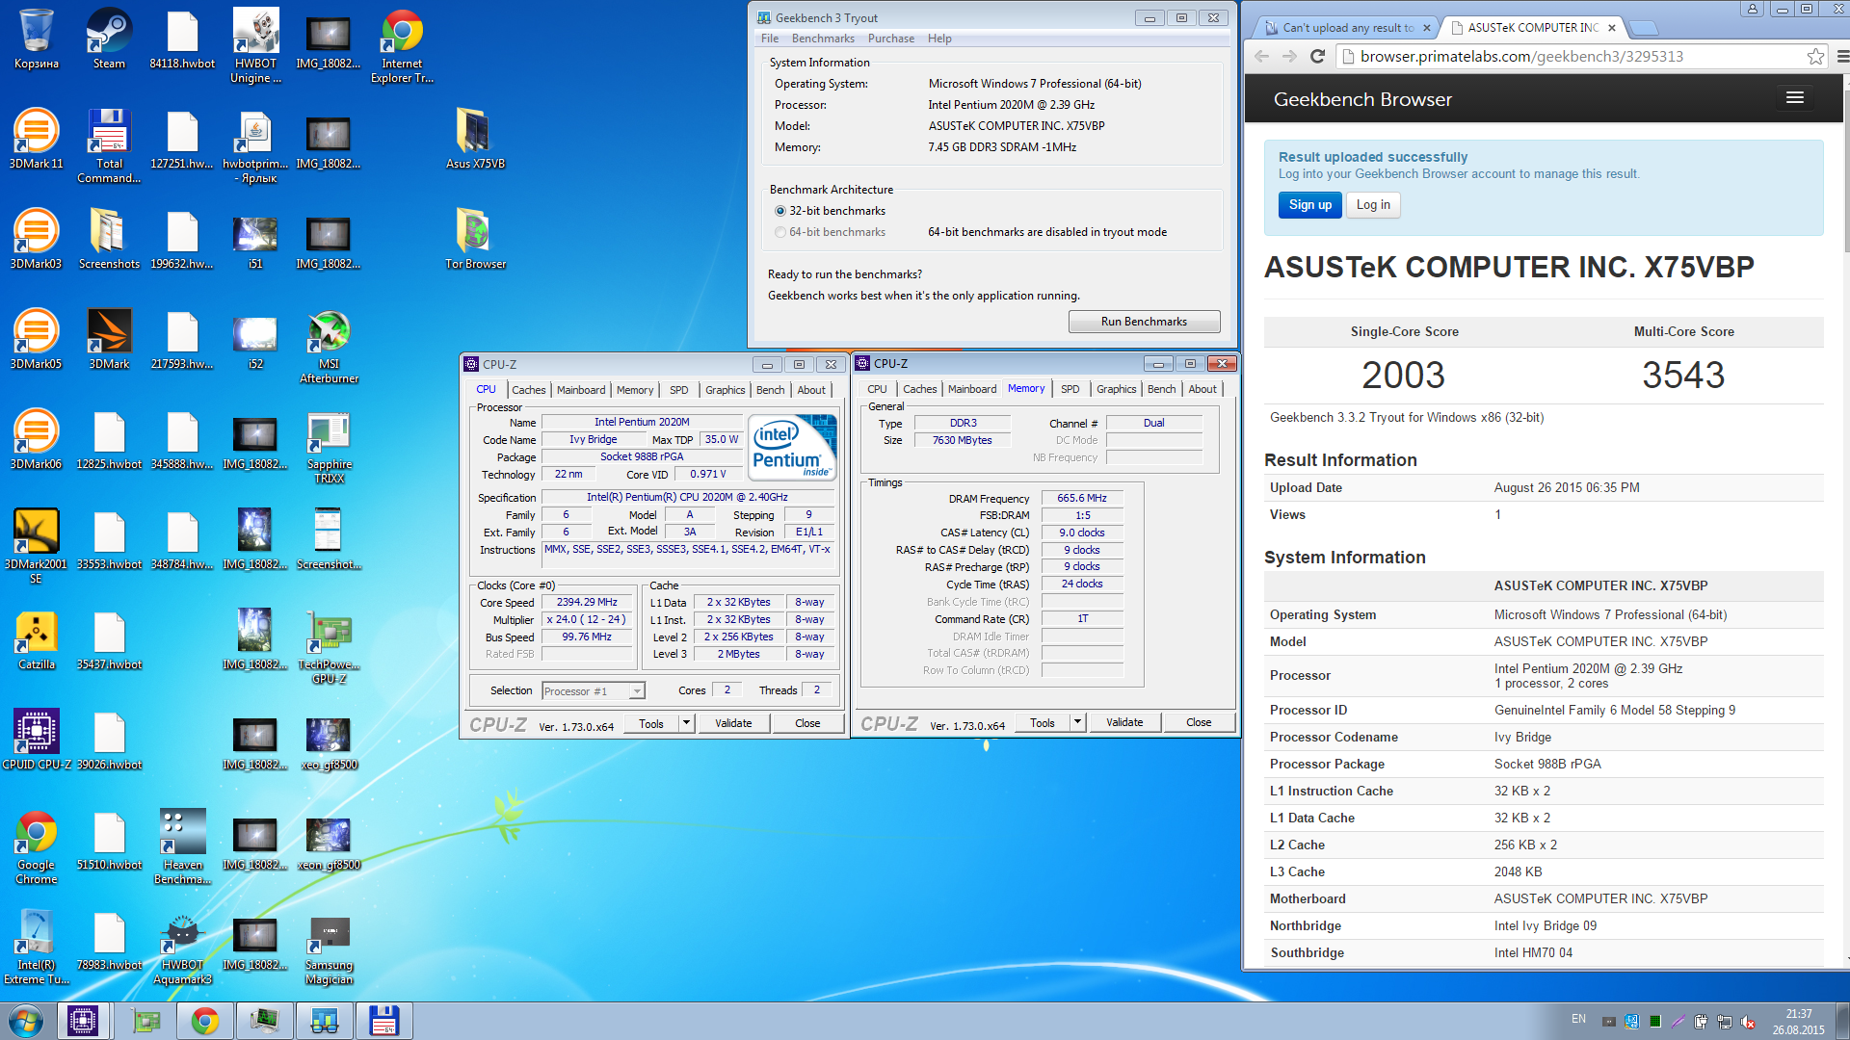Launch Sapphire TRIXX desktop shortcut
The image size is (1850, 1040).
click(329, 446)
